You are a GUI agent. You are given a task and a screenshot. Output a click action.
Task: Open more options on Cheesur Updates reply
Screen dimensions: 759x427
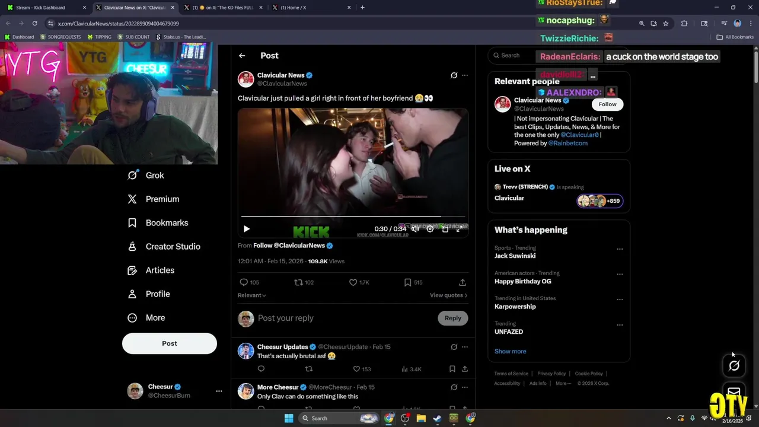465,347
